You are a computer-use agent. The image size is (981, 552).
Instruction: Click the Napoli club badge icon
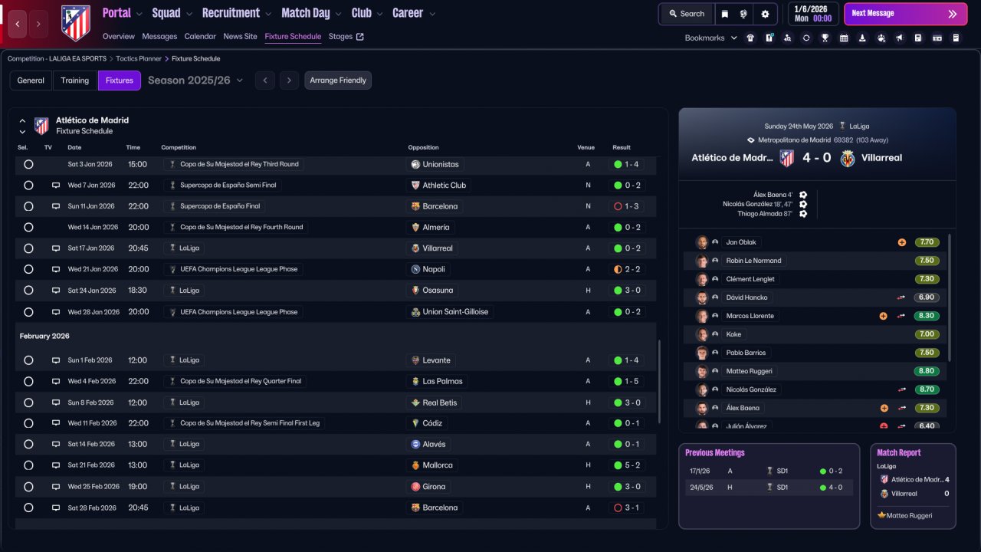pyautogui.click(x=415, y=269)
